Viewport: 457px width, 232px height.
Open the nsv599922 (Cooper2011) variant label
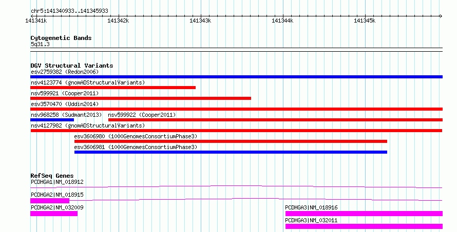pyautogui.click(x=142, y=115)
